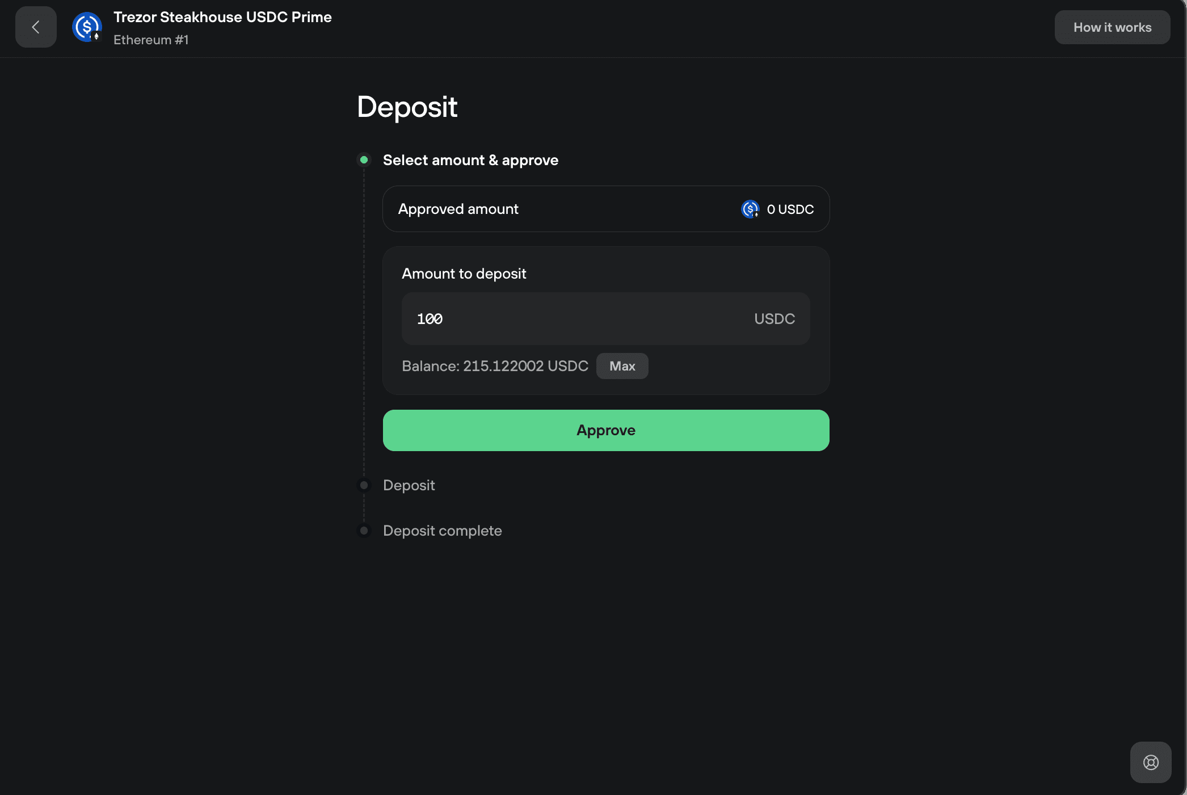The width and height of the screenshot is (1187, 795).
Task: Focus the Amount to deposit field showing 100
Action: click(x=606, y=318)
